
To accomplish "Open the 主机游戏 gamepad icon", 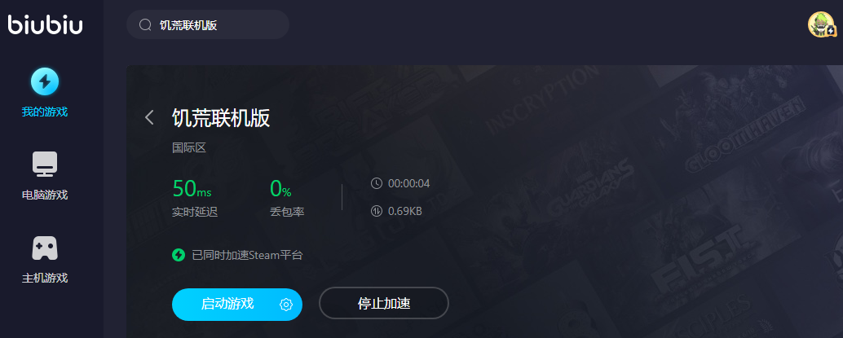I will (x=45, y=248).
